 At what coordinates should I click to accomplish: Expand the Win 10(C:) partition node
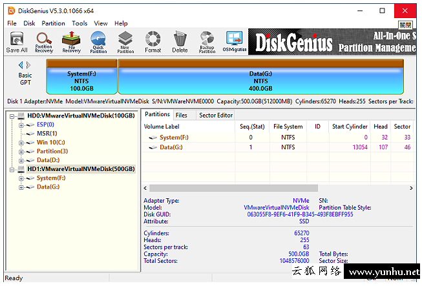pos(21,143)
